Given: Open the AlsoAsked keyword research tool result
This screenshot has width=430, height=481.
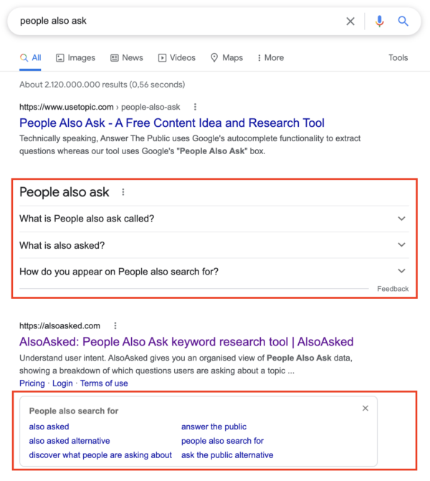Looking at the screenshot, I should tap(186, 342).
